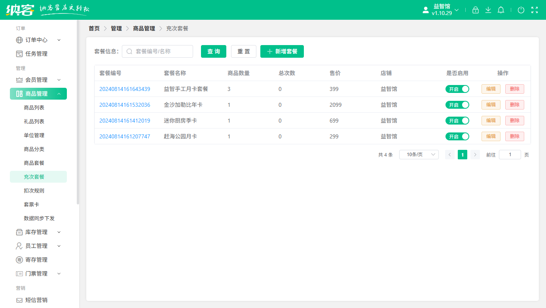Click the download icon in the top bar
546x308 pixels.
488,10
